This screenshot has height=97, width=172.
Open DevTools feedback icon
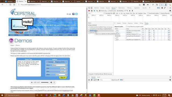click(x=165, y=8)
